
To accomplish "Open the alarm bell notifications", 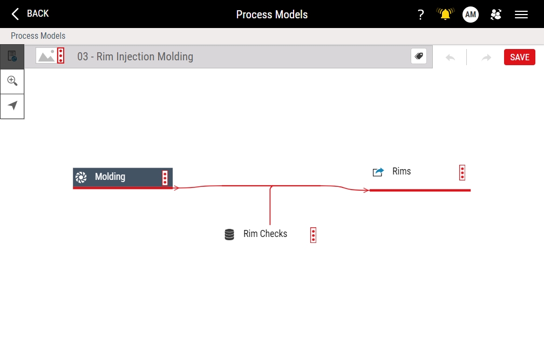I will point(445,15).
